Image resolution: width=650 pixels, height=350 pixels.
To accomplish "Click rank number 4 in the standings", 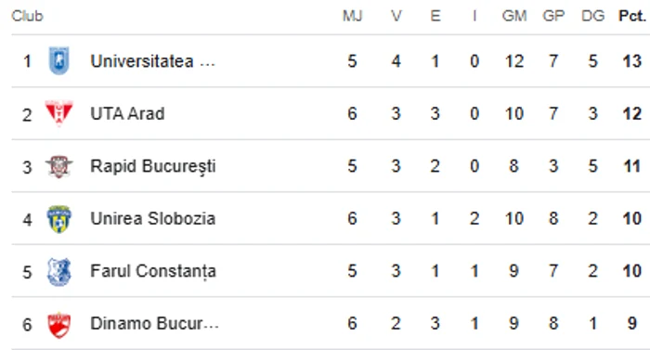I will click(x=27, y=219).
